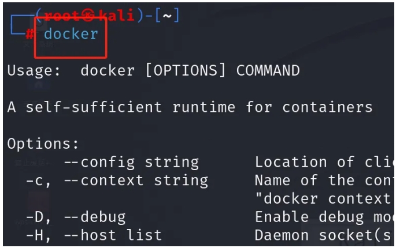Viewport: 396px width, 248px height.
Task: Click the Options: heading
Action: point(43,144)
